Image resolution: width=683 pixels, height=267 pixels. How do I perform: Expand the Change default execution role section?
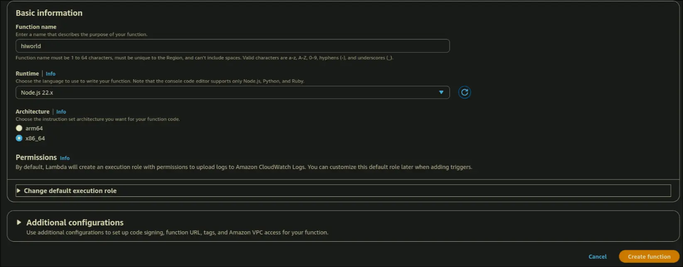click(x=70, y=191)
